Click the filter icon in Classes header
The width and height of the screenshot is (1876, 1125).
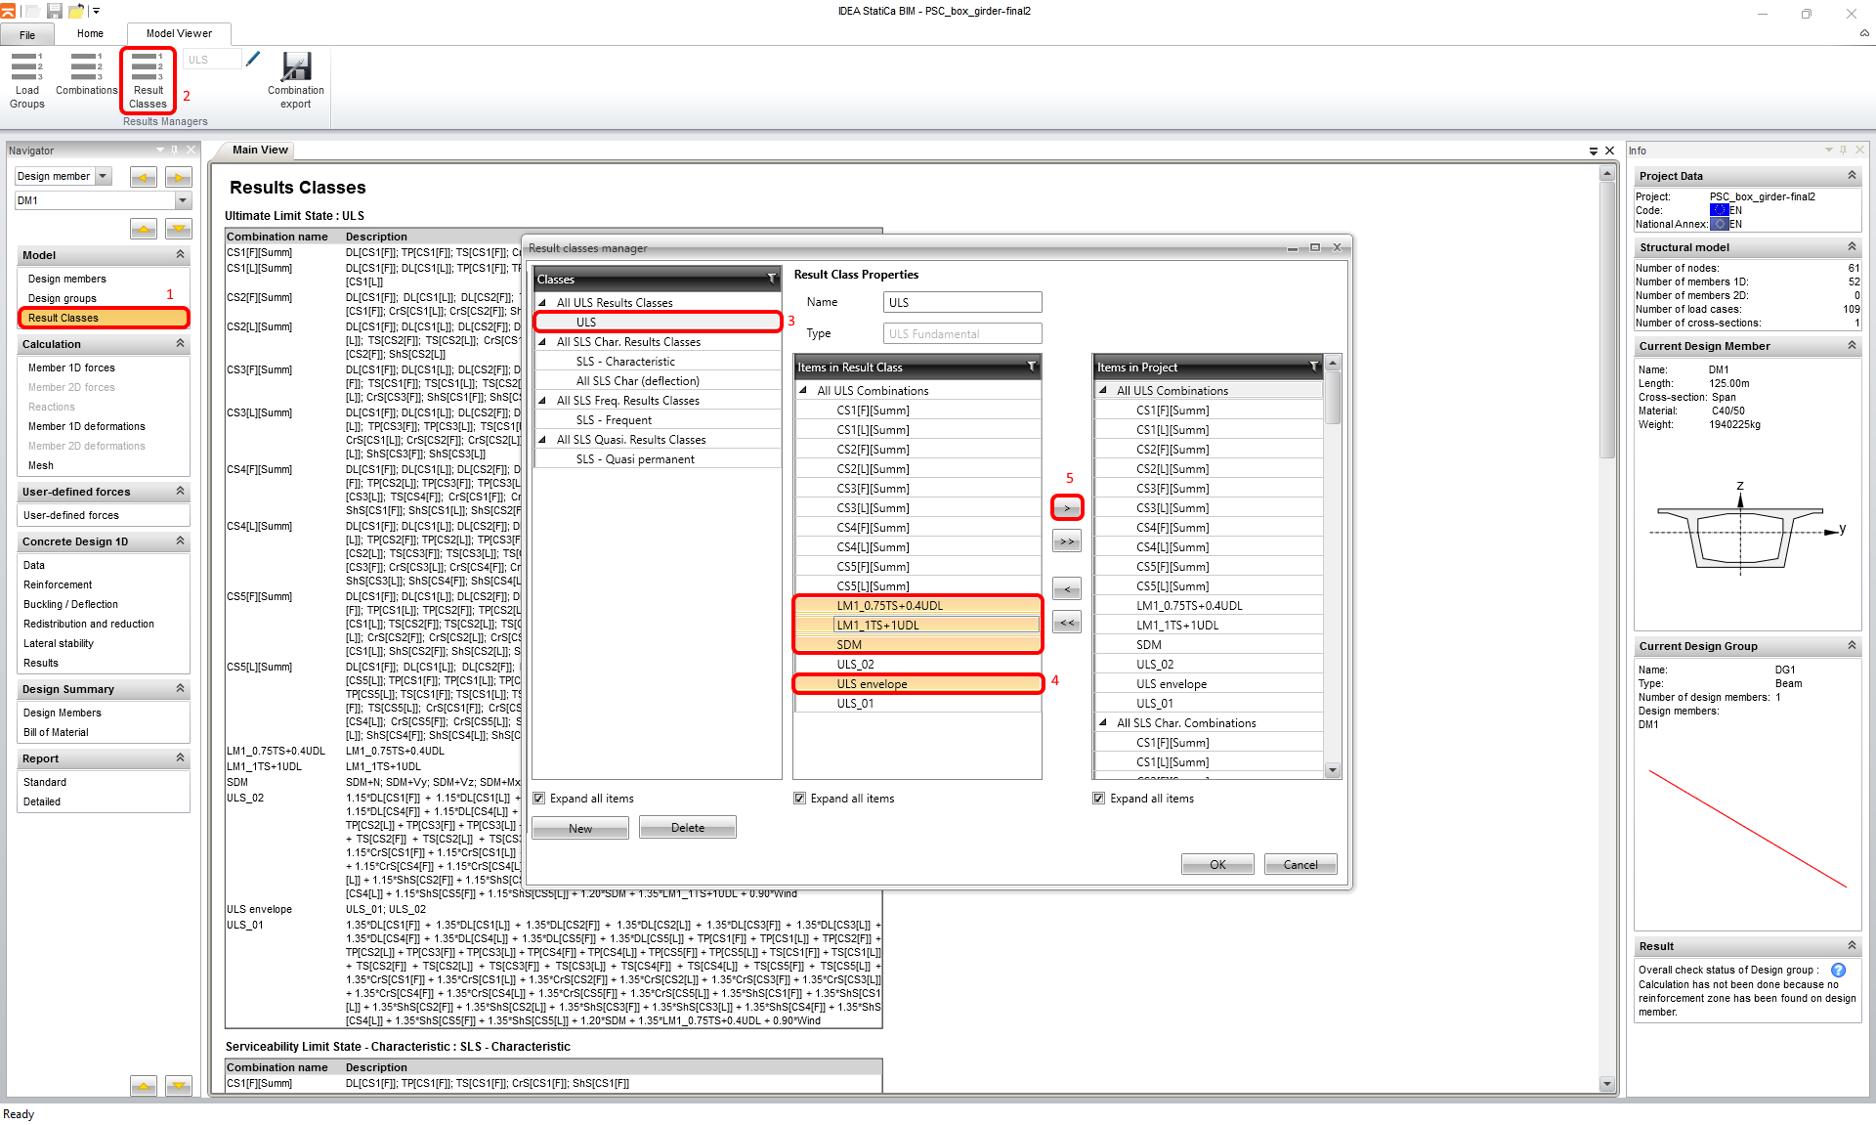pyautogui.click(x=772, y=280)
